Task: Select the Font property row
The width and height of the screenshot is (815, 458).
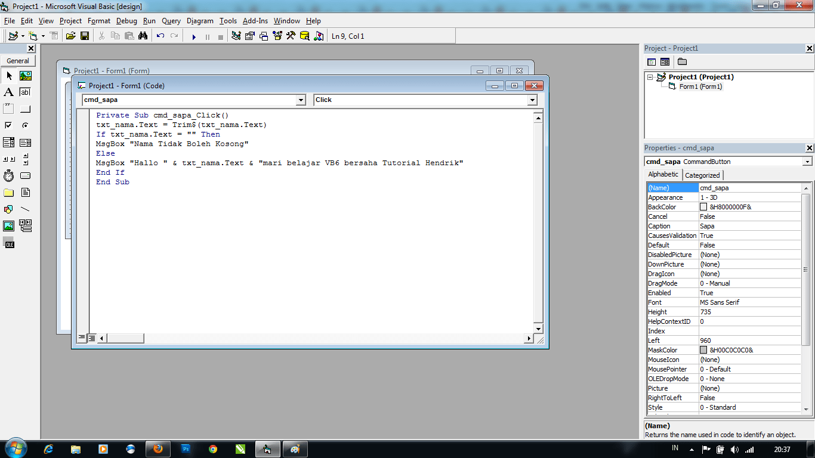Action: pyautogui.click(x=724, y=302)
